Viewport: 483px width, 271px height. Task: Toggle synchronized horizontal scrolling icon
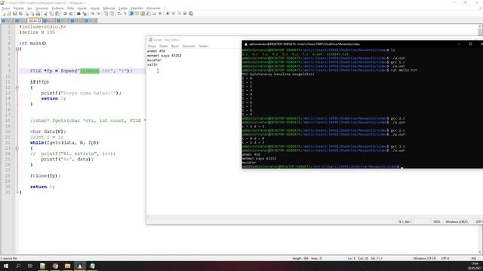[x=112, y=14]
